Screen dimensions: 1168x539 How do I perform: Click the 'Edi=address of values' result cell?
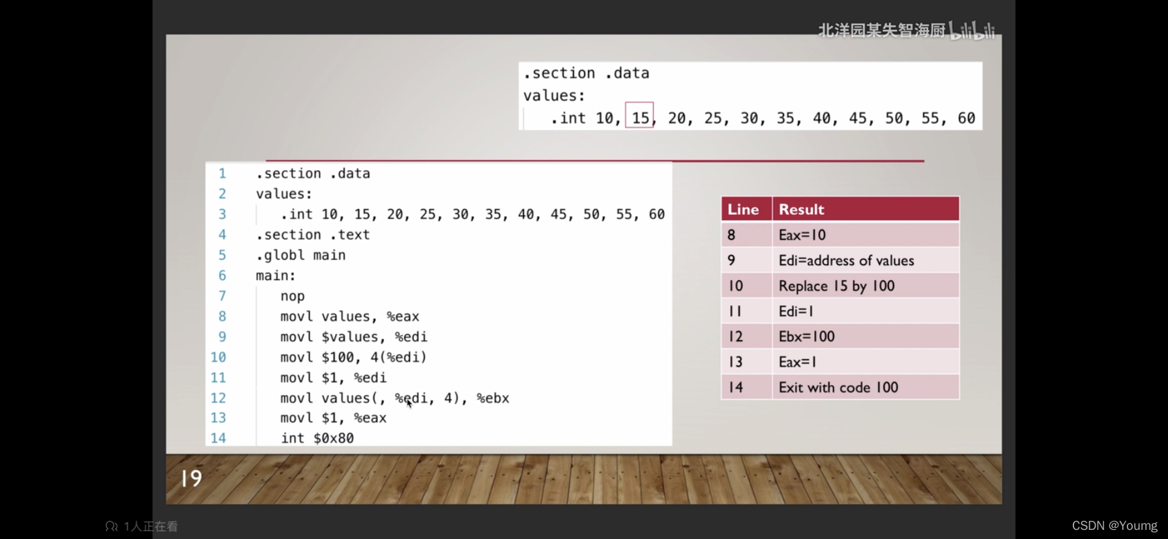click(866, 260)
